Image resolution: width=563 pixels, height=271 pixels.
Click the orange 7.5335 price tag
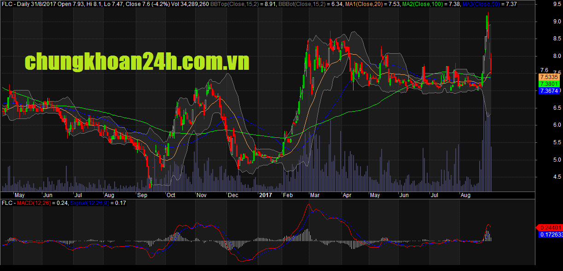[549, 77]
